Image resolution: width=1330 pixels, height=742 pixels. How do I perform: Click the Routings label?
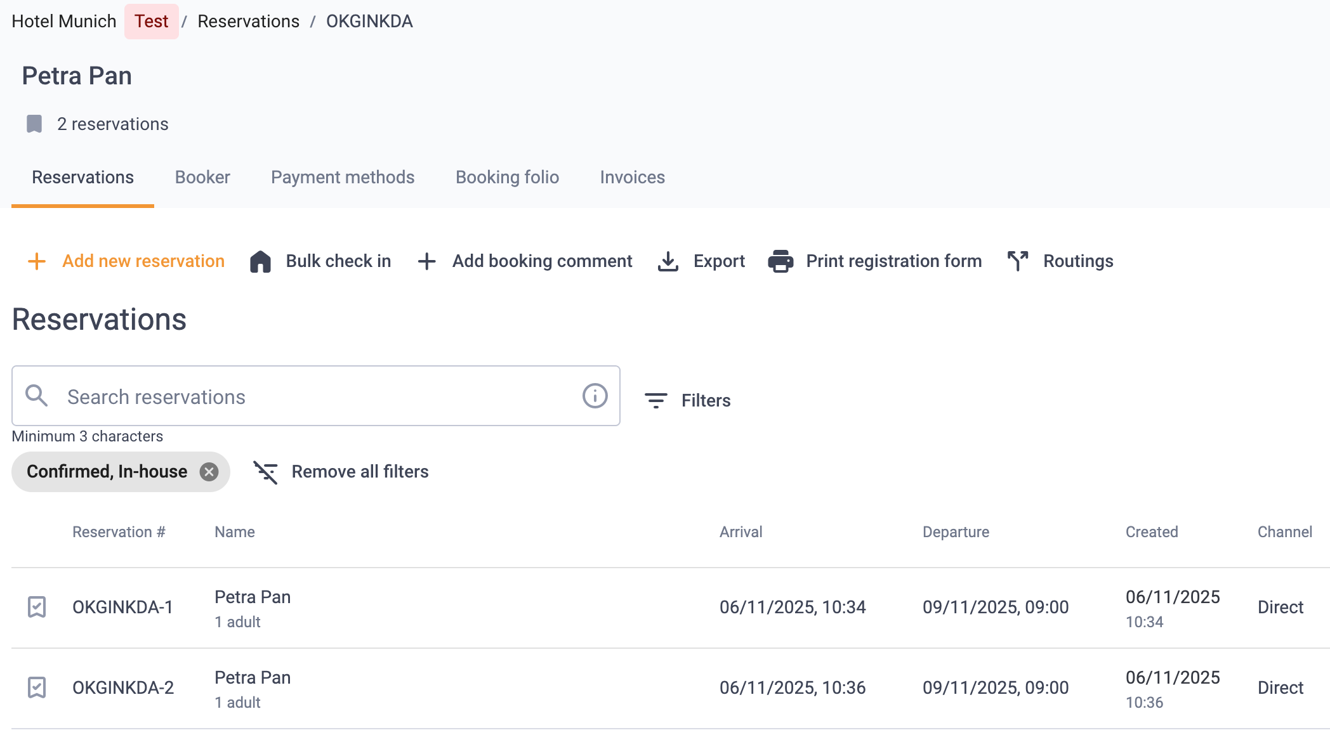1078,261
